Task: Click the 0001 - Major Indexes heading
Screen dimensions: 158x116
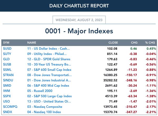Action: click(x=79, y=31)
